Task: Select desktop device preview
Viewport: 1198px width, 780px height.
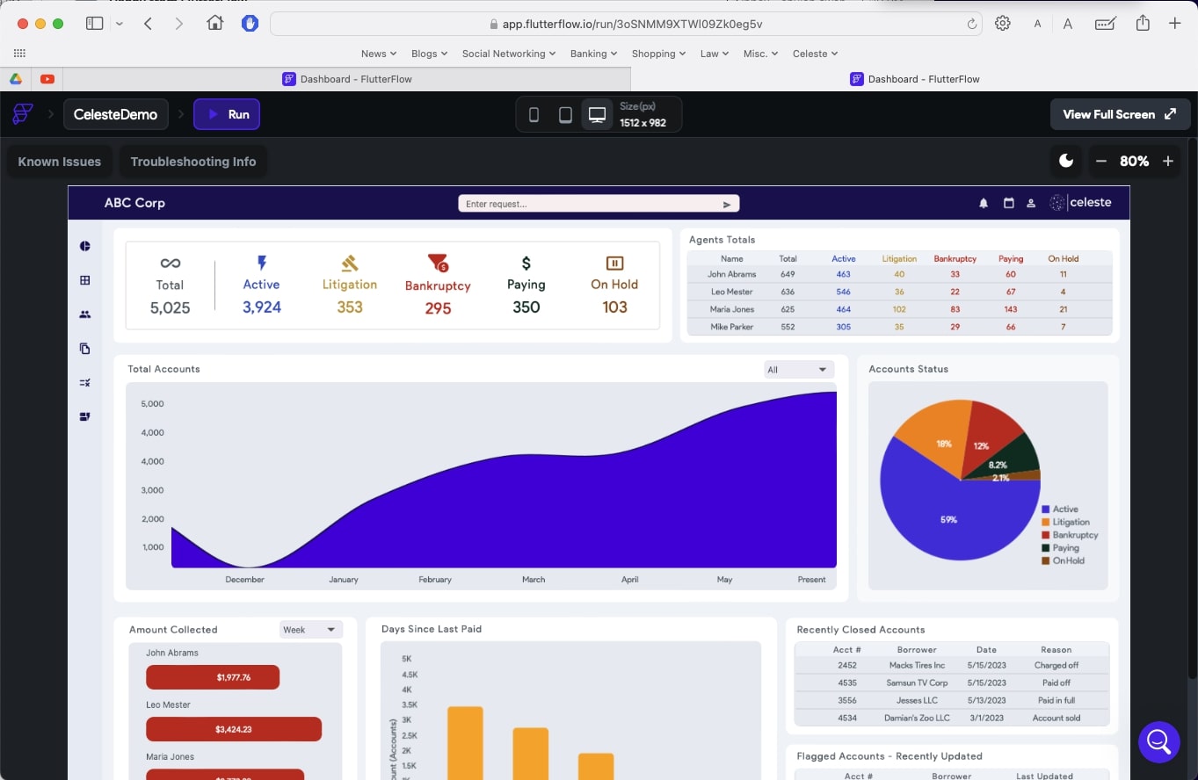Action: [597, 115]
